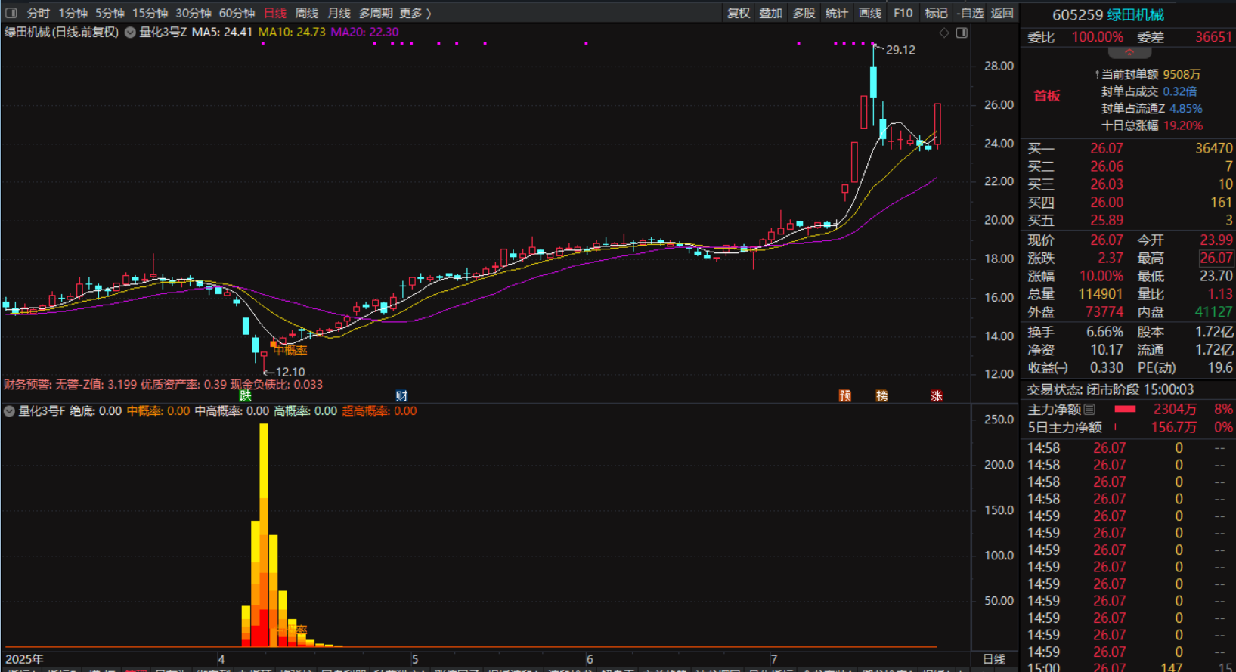Select the 60分钟 period tab
This screenshot has width=1236, height=672.
237,13
